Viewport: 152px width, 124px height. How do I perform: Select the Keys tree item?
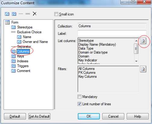point(21,56)
